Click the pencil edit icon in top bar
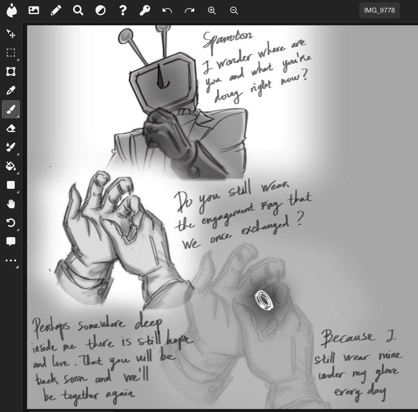418x412 pixels. (x=56, y=10)
